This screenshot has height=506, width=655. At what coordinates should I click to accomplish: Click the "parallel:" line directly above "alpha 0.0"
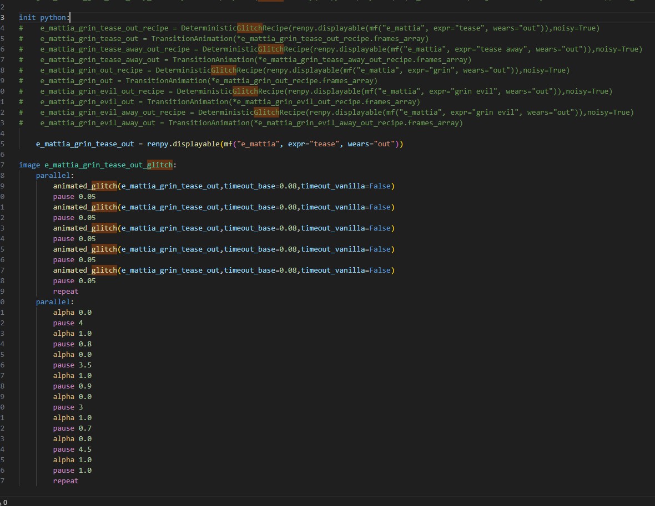point(55,302)
